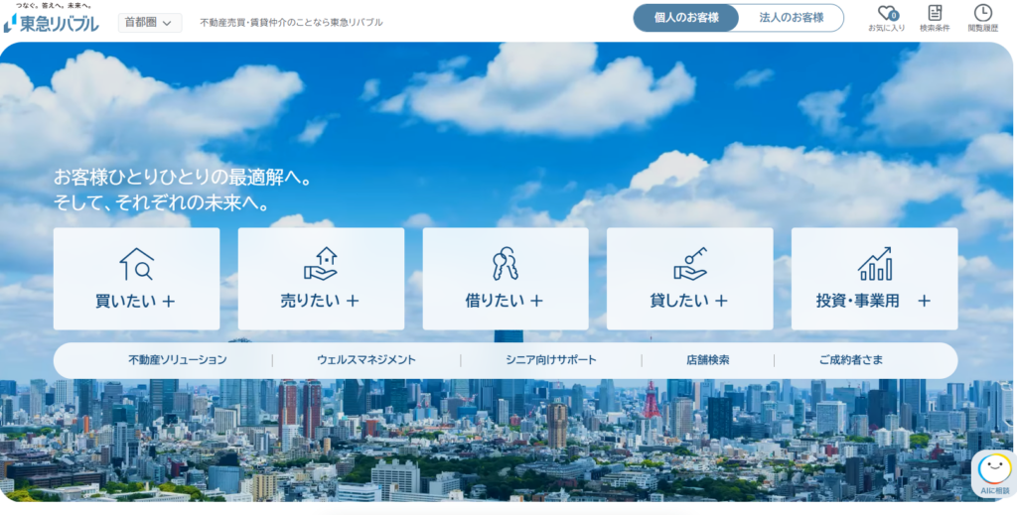Screen dimensions: 1017x515
Task: Open 店舗検索 store search link
Action: coord(707,360)
